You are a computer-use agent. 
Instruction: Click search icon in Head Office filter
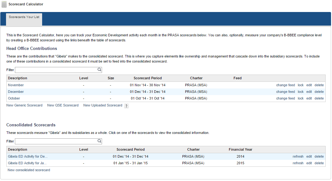[x=99, y=69]
